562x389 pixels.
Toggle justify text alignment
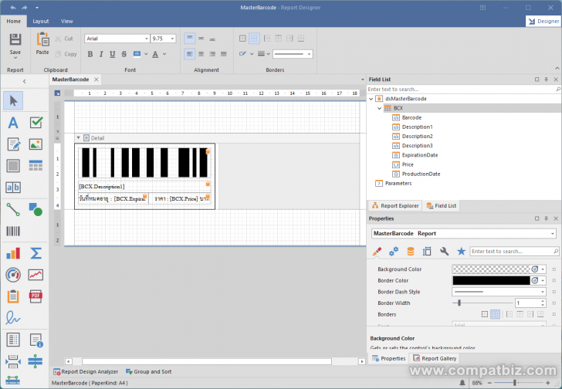[224, 54]
